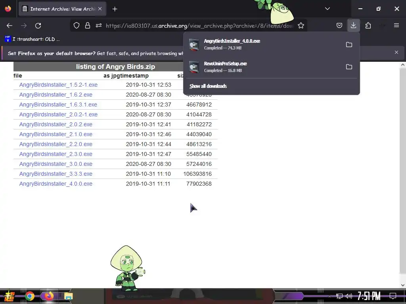Close the Internet Archive tab

(100, 9)
